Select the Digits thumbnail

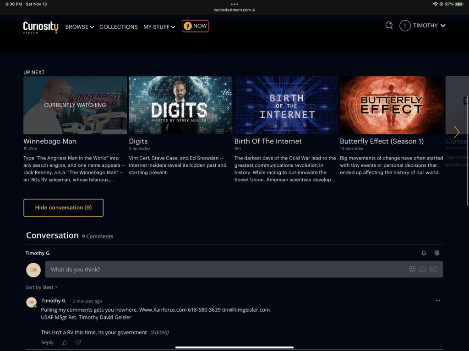tap(180, 105)
